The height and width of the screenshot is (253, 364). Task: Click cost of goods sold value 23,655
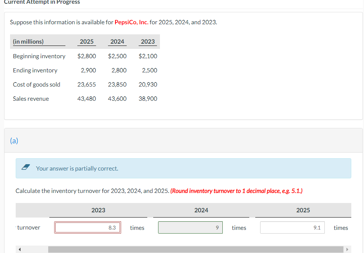87,84
